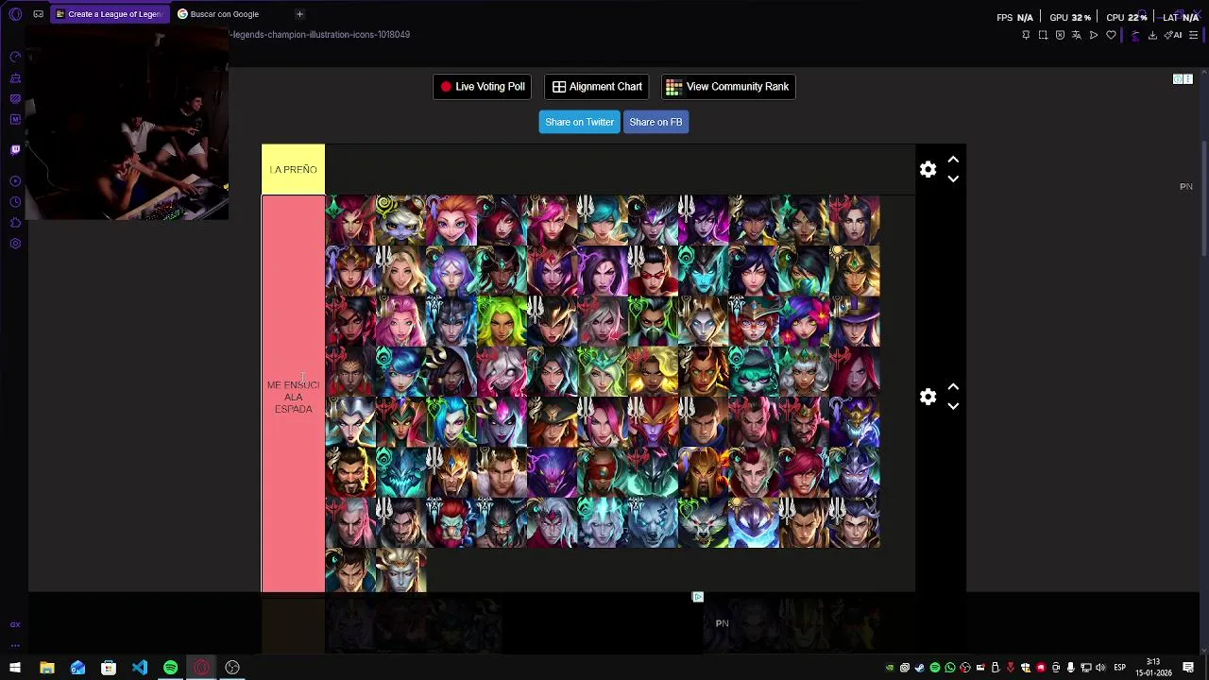Click the AdChoices icon on the banner ad at the bottom of the page
Image resolution: width=1209 pixels, height=680 pixels.
point(698,597)
